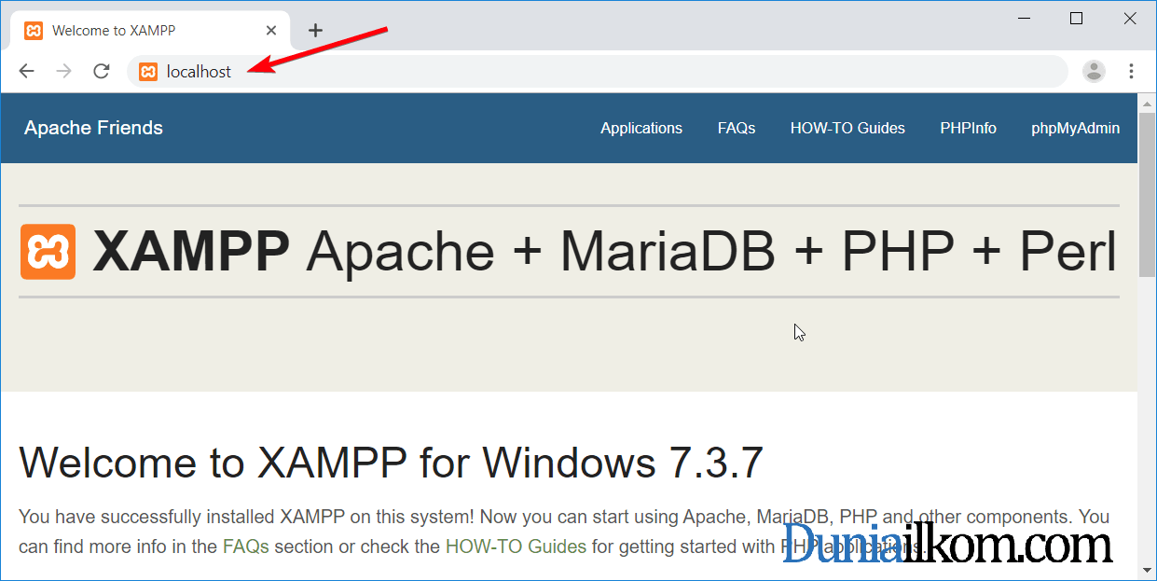Follow the FAQs link in the paragraph
The image size is (1157, 581).
tap(246, 546)
